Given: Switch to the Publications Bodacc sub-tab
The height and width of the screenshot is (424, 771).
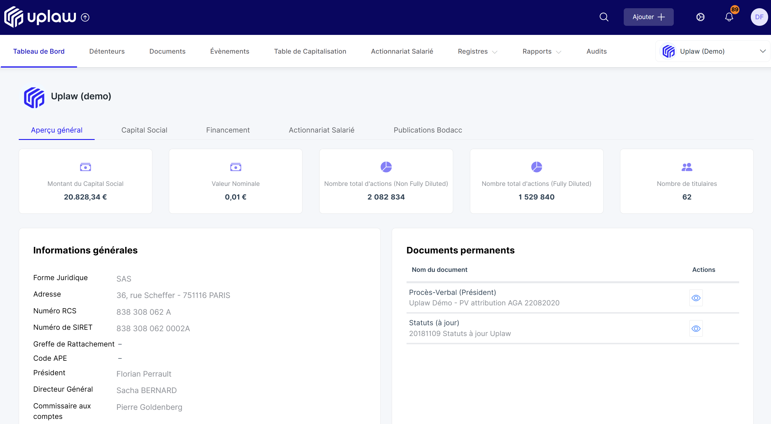Looking at the screenshot, I should [428, 130].
